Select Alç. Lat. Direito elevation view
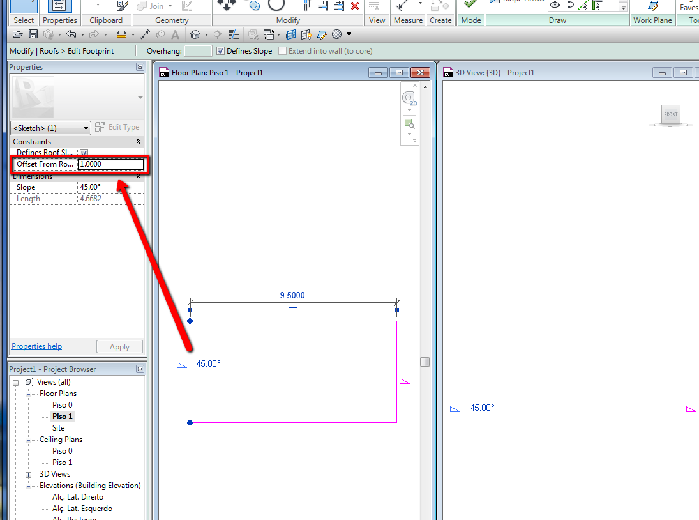 [x=78, y=497]
